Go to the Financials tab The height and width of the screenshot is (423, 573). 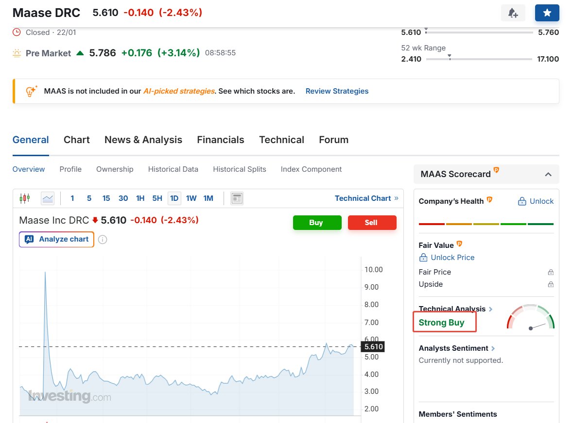pos(220,140)
